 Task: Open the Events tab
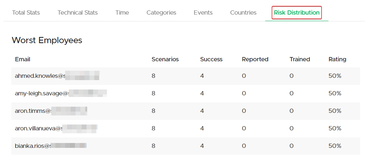coord(203,13)
